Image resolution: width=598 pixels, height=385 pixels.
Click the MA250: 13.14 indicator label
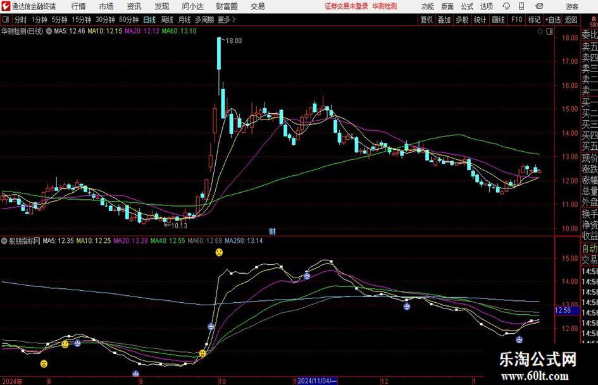[x=244, y=241]
